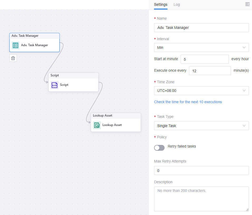
Task: Switch to the Log tab
Action: pos(177,4)
